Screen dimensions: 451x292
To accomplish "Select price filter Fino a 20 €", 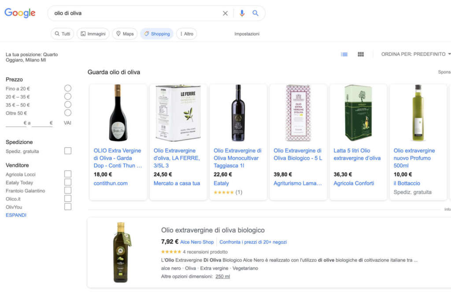I will [x=67, y=88].
